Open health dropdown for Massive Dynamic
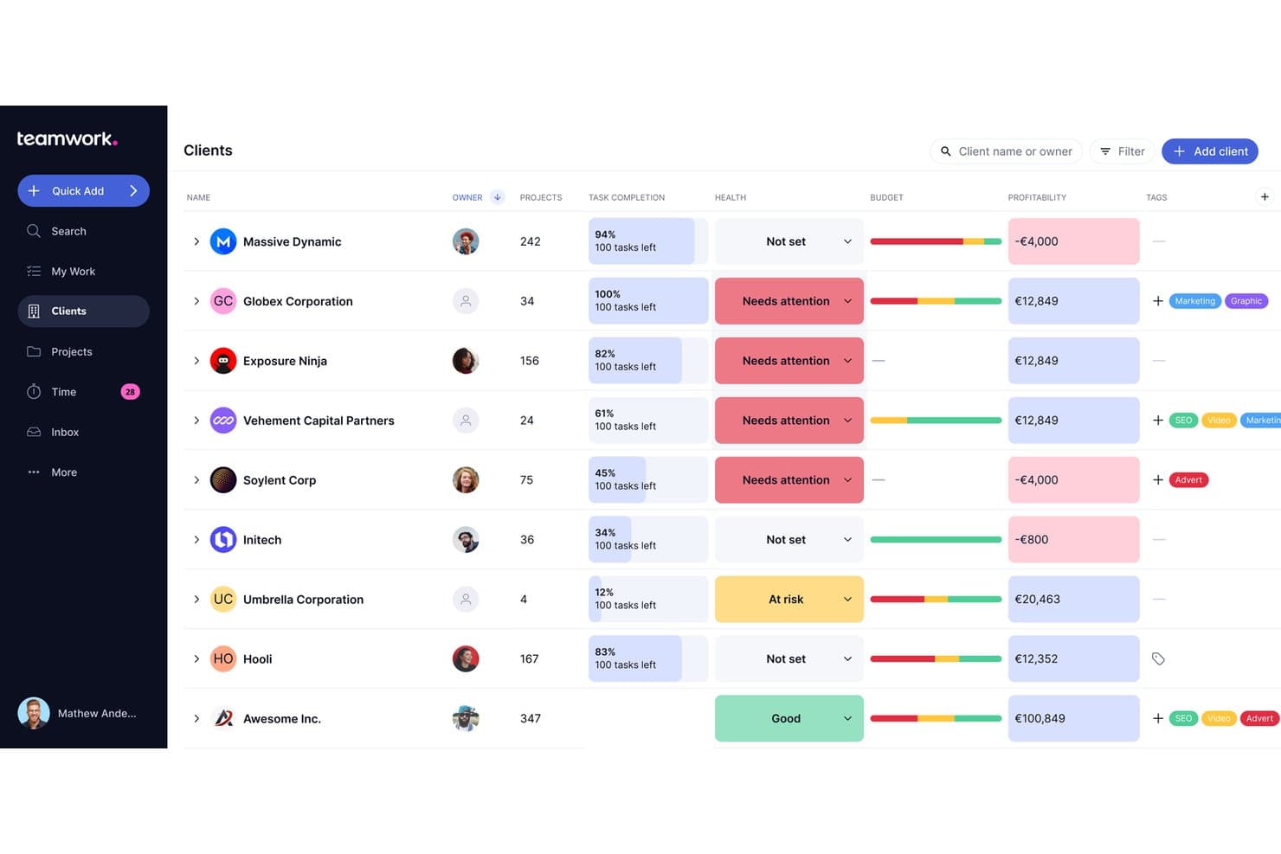This screenshot has width=1281, height=854. point(789,241)
